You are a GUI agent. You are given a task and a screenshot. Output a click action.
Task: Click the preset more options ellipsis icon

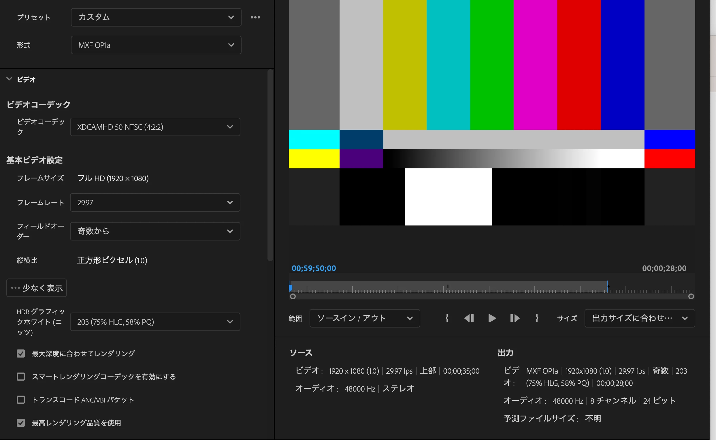(x=255, y=18)
